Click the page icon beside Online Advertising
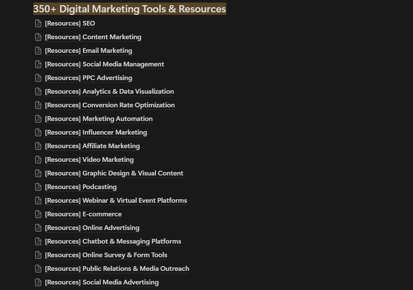The height and width of the screenshot is (290, 413). (x=38, y=228)
